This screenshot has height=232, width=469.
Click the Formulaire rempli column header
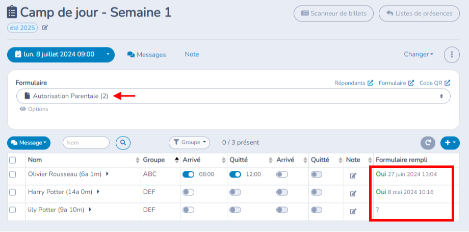pyautogui.click(x=401, y=160)
